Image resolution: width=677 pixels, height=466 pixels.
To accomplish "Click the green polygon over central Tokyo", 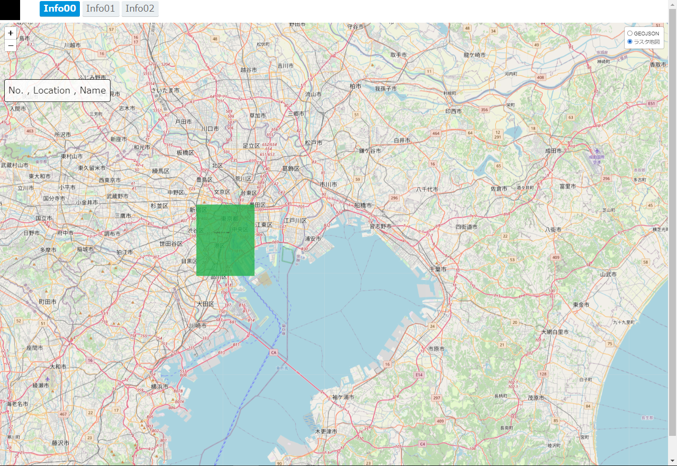I will pos(225,240).
